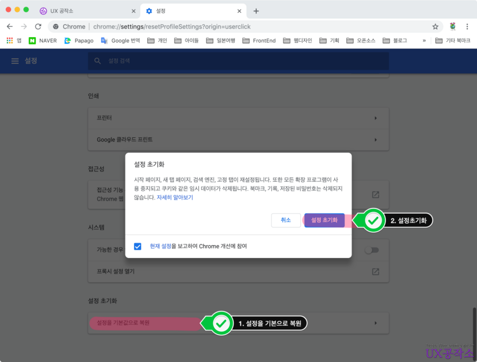
Task: Open a new tab with the plus button
Action: [256, 11]
